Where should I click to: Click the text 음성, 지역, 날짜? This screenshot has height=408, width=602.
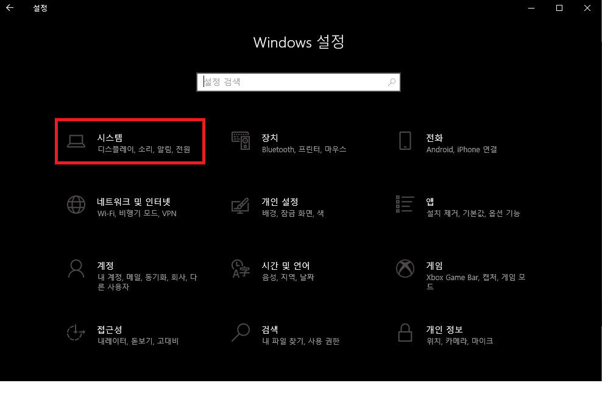pyautogui.click(x=288, y=277)
